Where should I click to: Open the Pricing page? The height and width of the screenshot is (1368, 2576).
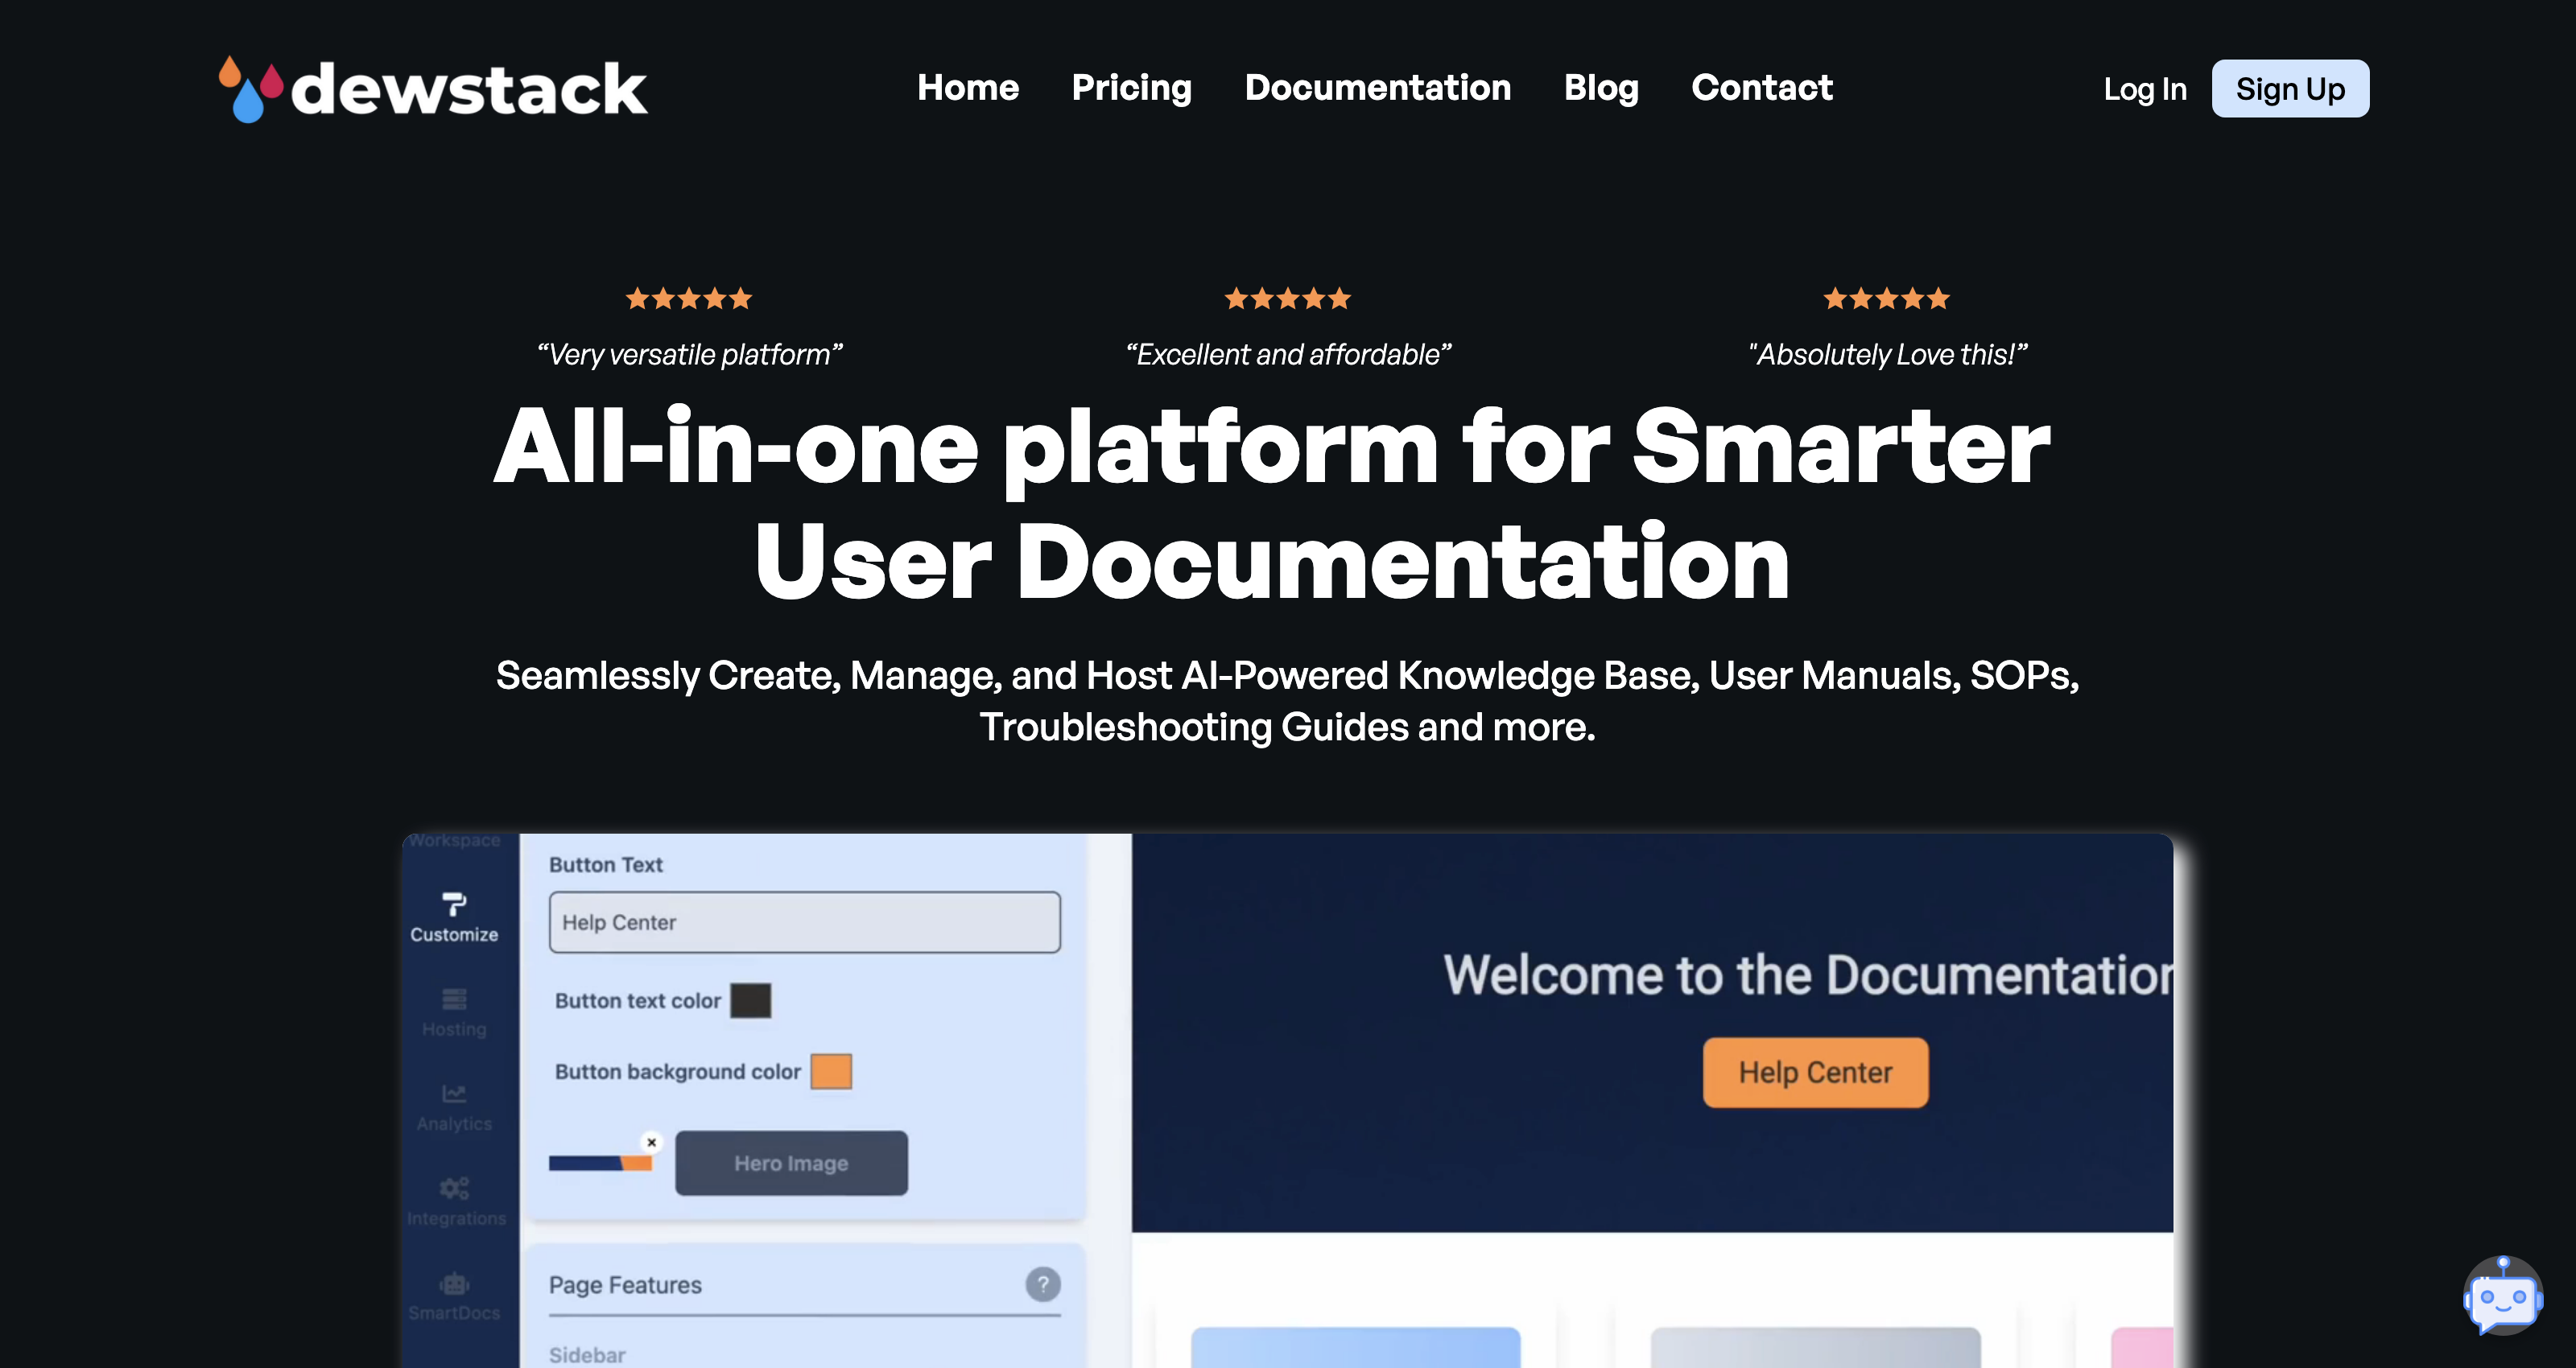[x=1132, y=88]
